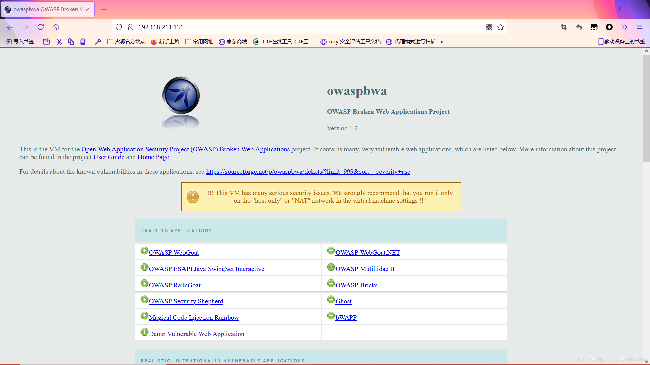Image resolution: width=650 pixels, height=365 pixels.
Task: Click the screenshot crop toolbar icon
Action: [564, 27]
